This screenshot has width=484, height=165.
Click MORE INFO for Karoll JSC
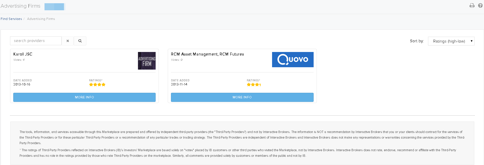point(84,97)
